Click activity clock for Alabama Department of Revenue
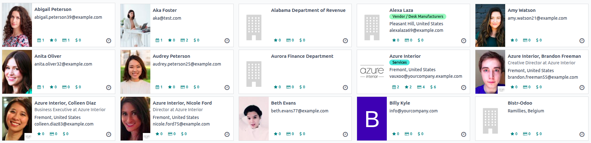Image resolution: width=591 pixels, height=143 pixels. [345, 41]
